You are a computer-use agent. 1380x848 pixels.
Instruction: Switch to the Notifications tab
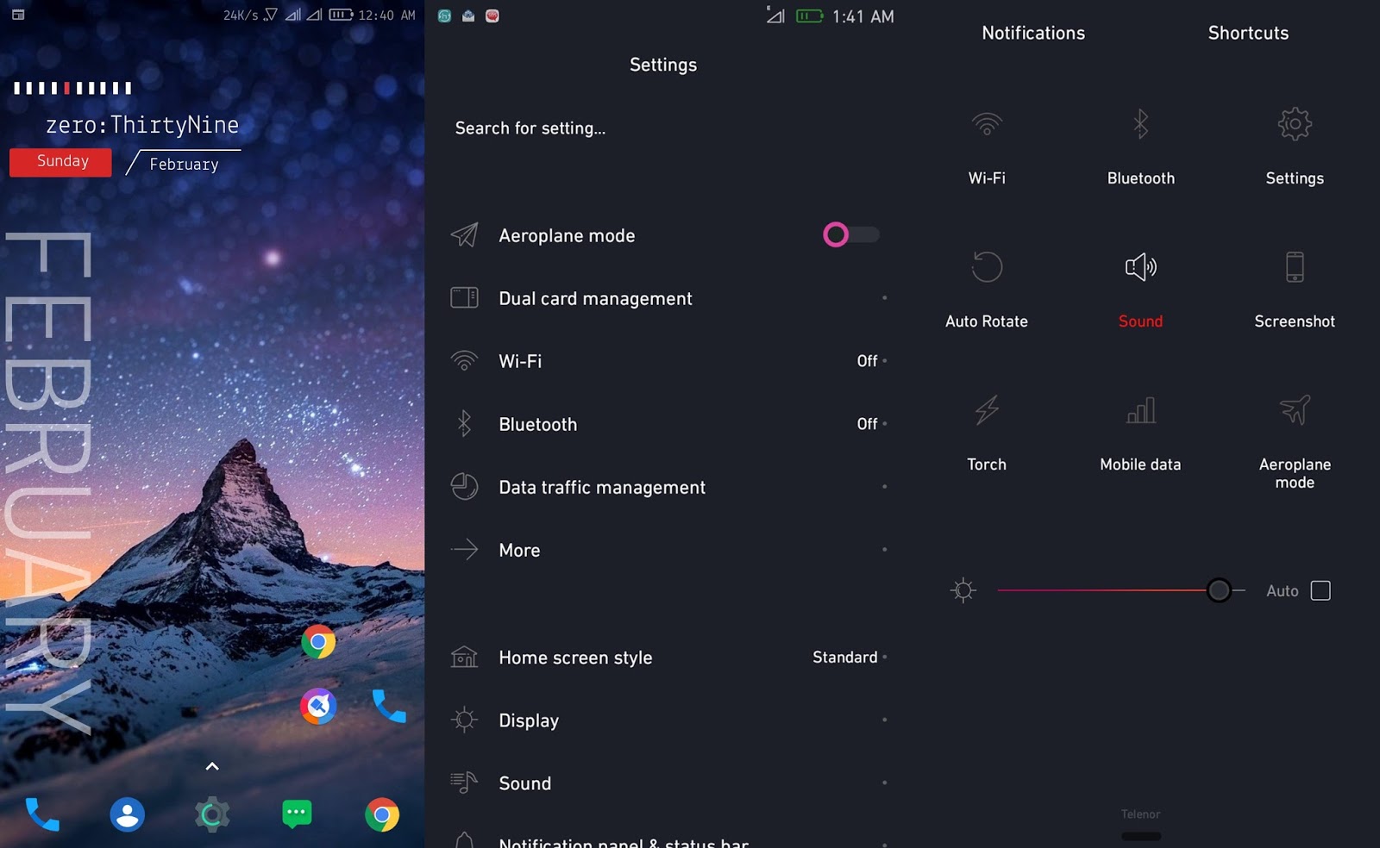[1033, 33]
